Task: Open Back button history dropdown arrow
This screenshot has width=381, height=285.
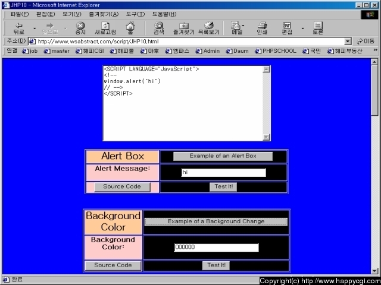Action: [x=35, y=28]
